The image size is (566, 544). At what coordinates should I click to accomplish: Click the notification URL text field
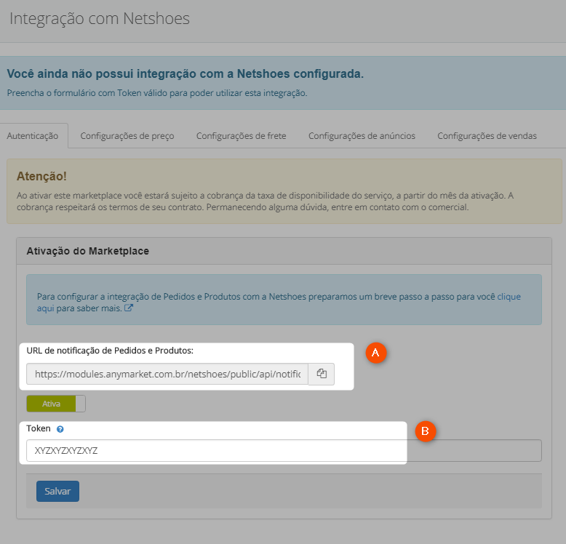[167, 374]
